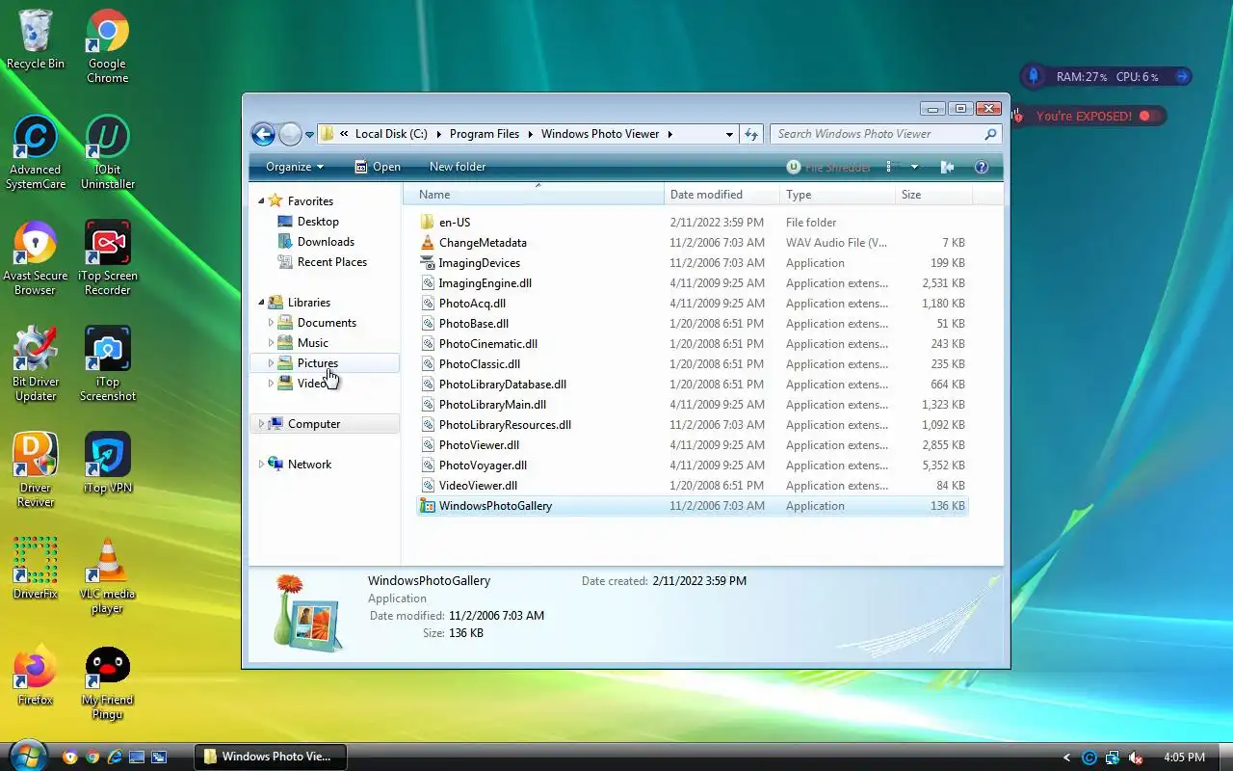This screenshot has width=1233, height=771.
Task: Open iTop Screenshot desktop icon
Action: coord(107,365)
